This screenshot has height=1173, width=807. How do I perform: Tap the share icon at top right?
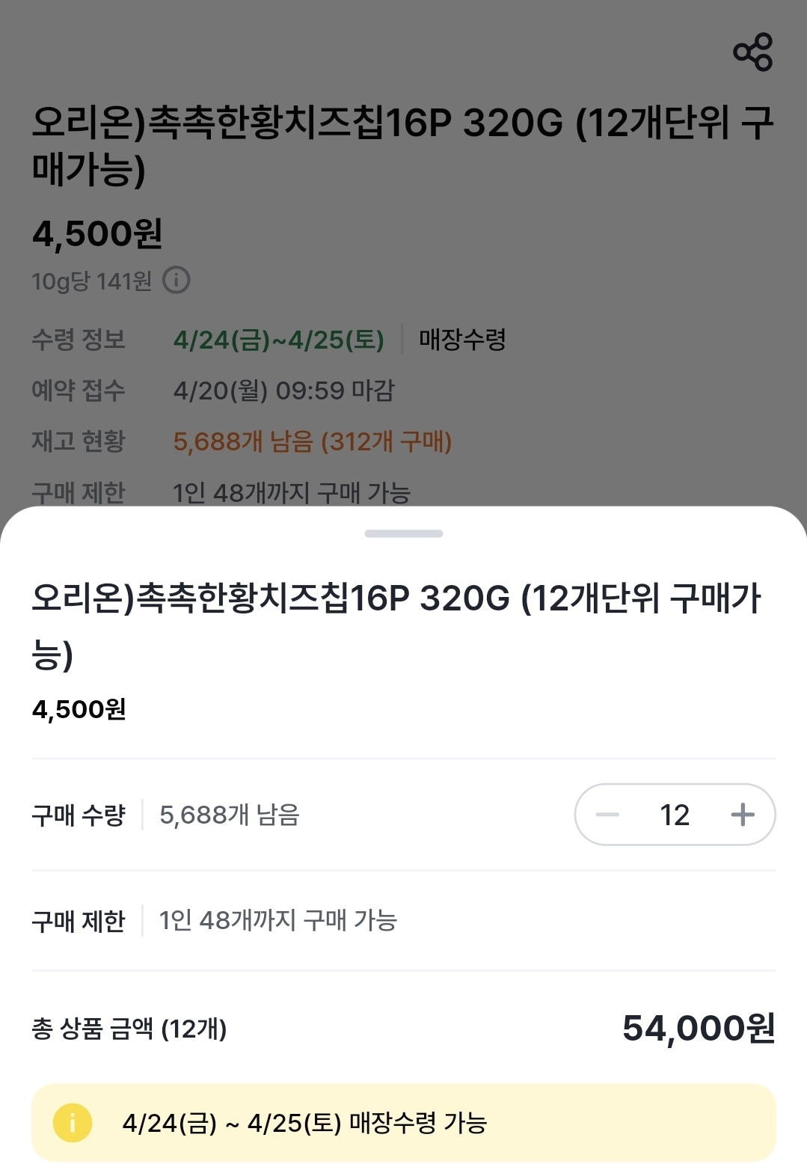coord(752,52)
